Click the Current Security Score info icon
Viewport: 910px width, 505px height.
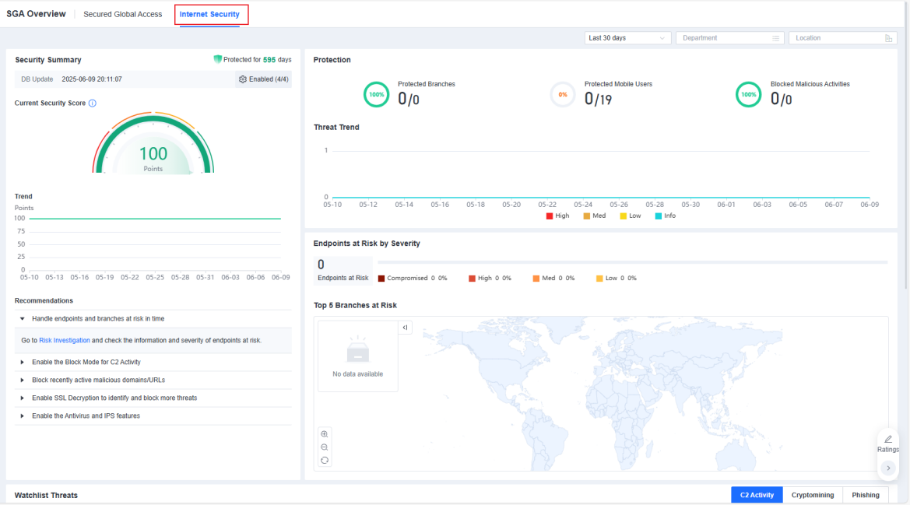pos(93,103)
